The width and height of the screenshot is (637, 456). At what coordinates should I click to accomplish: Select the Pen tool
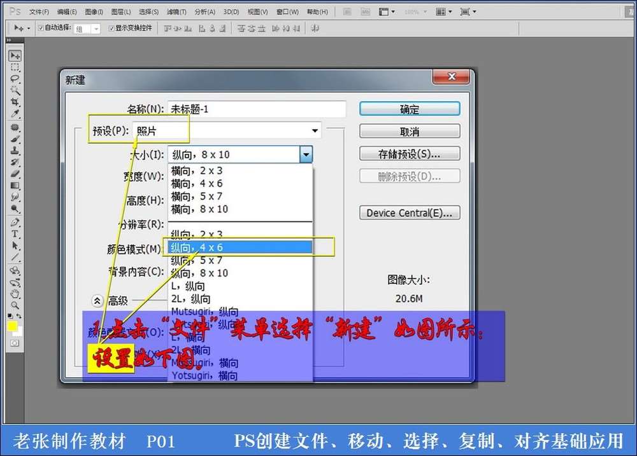pos(15,223)
